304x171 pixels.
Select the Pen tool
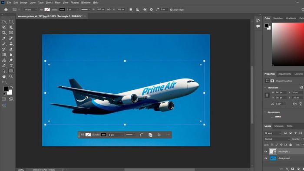(4, 66)
